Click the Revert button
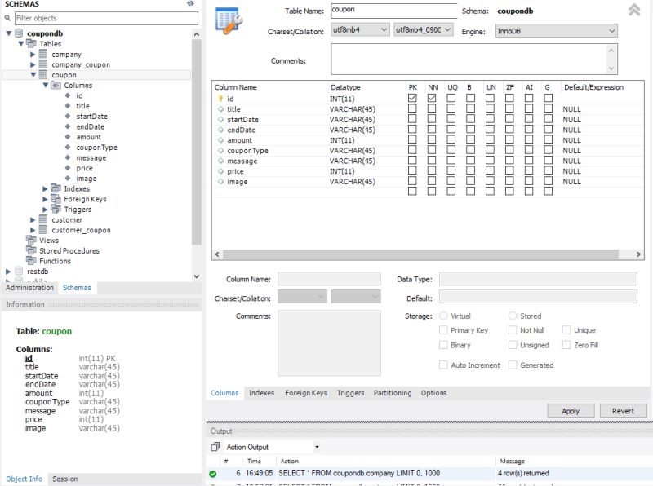This screenshot has width=653, height=486. pos(623,411)
